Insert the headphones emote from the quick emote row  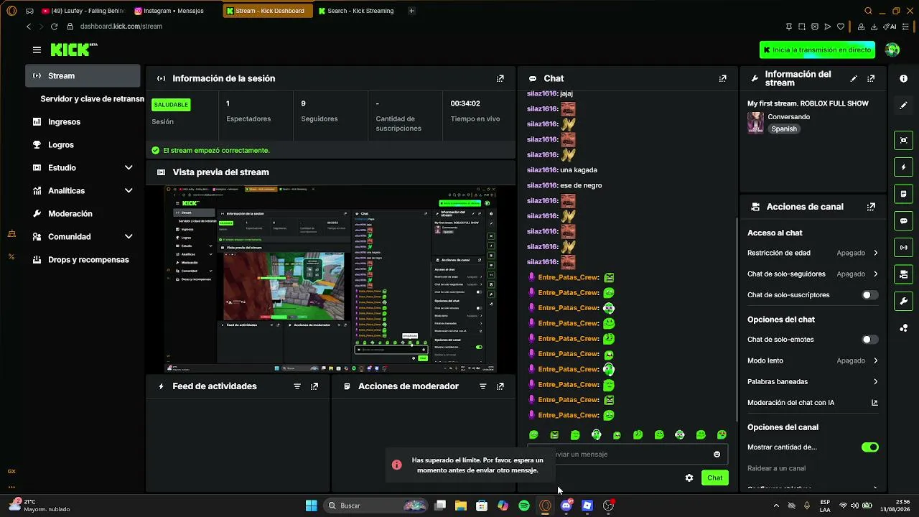(596, 434)
